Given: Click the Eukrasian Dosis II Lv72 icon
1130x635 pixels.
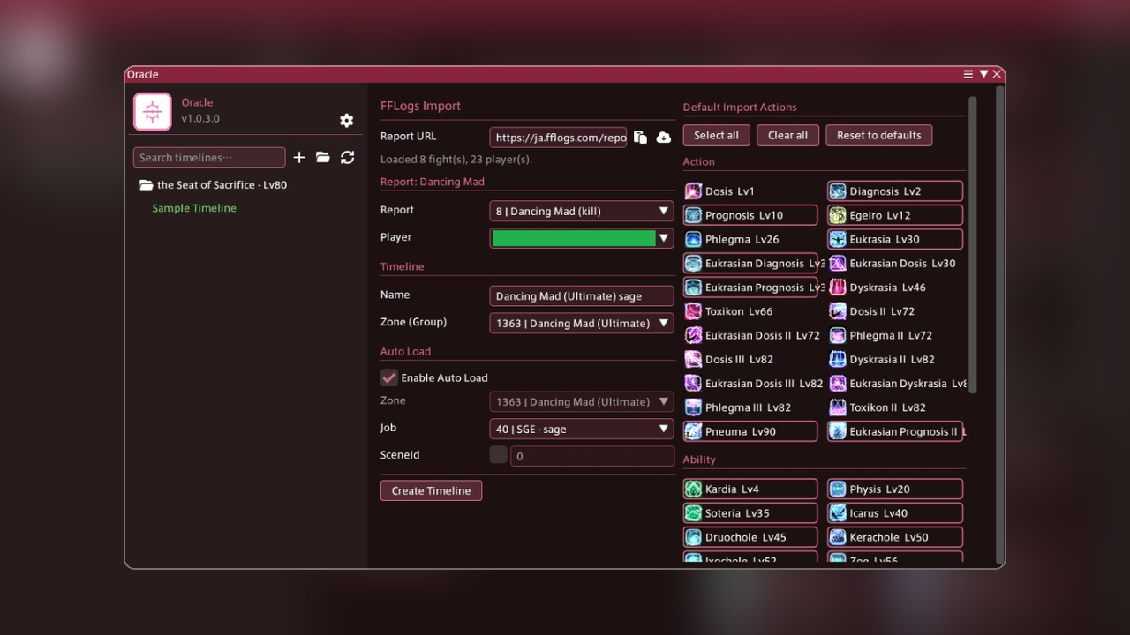Looking at the screenshot, I should pyautogui.click(x=694, y=335).
